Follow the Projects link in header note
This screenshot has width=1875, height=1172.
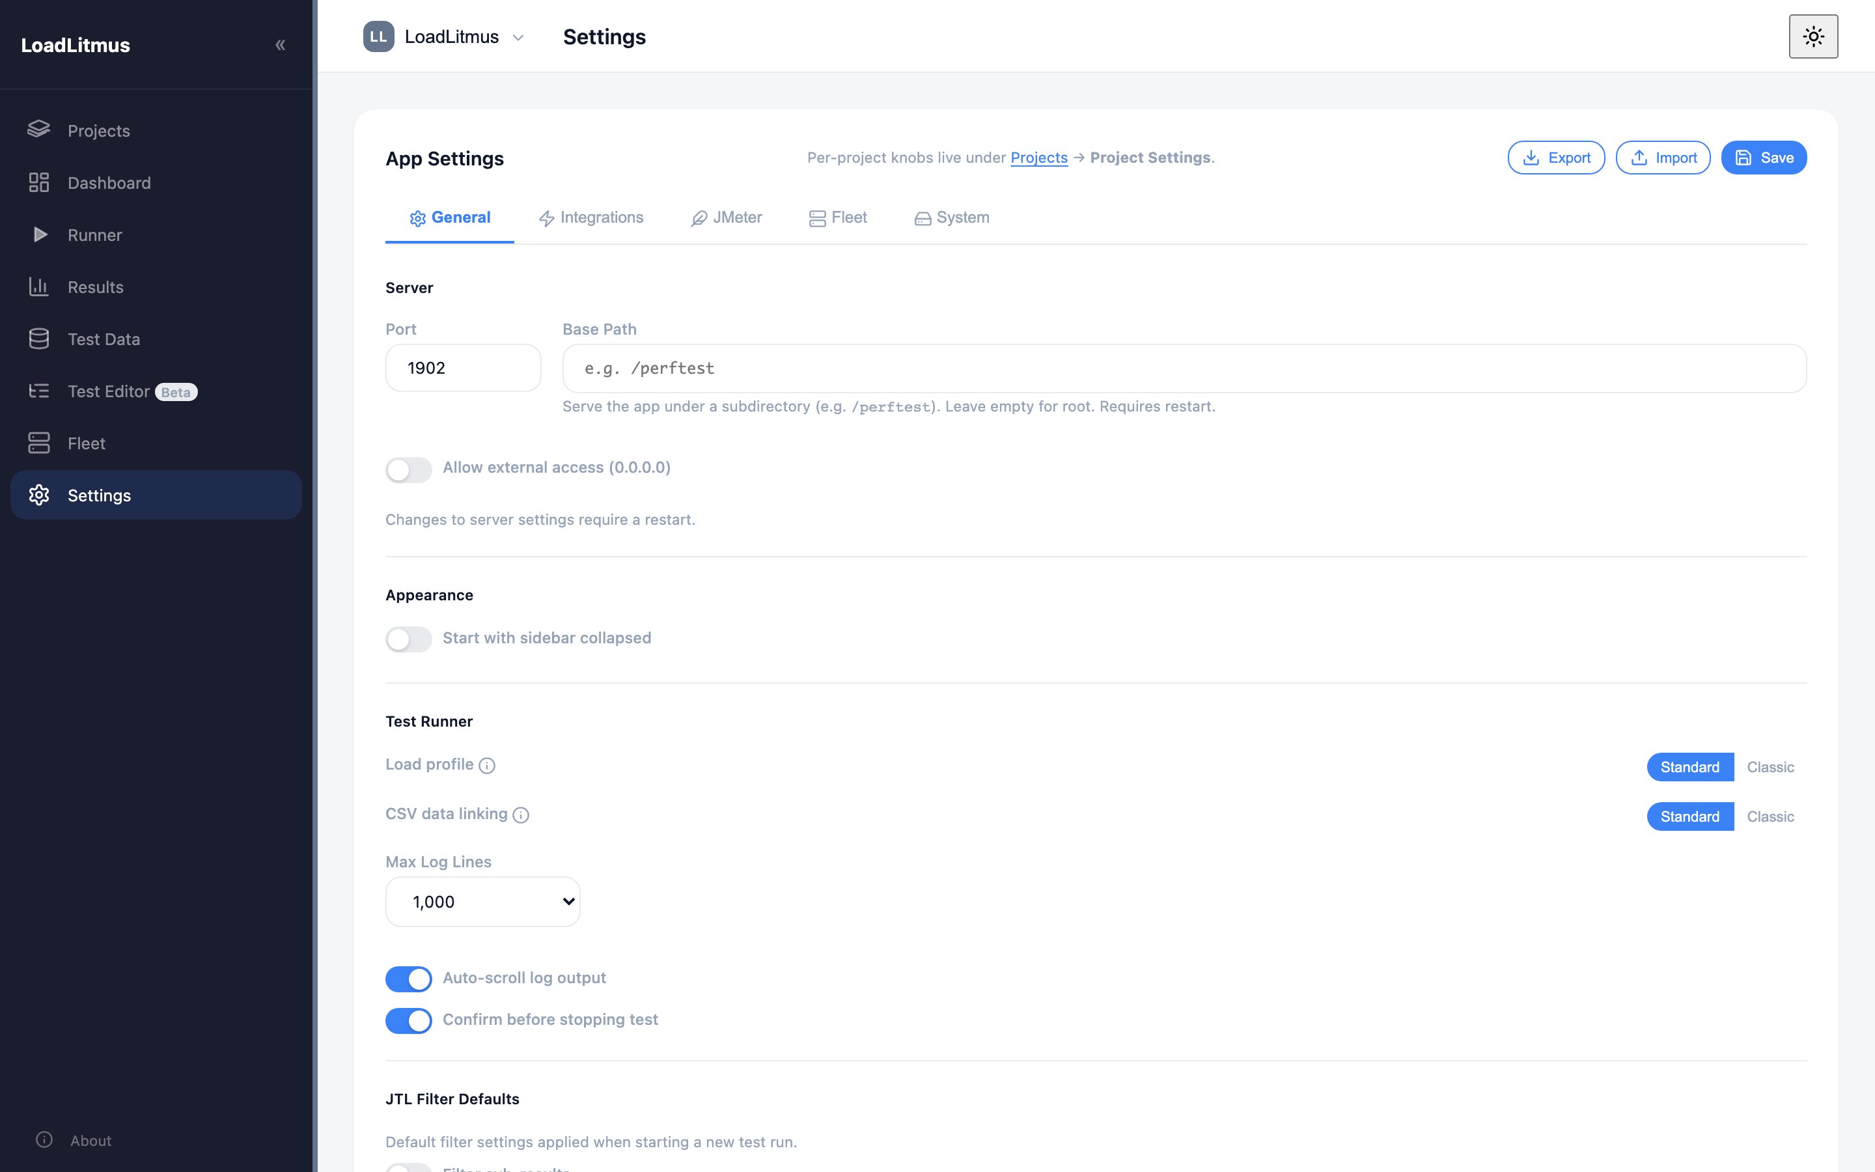(x=1038, y=158)
